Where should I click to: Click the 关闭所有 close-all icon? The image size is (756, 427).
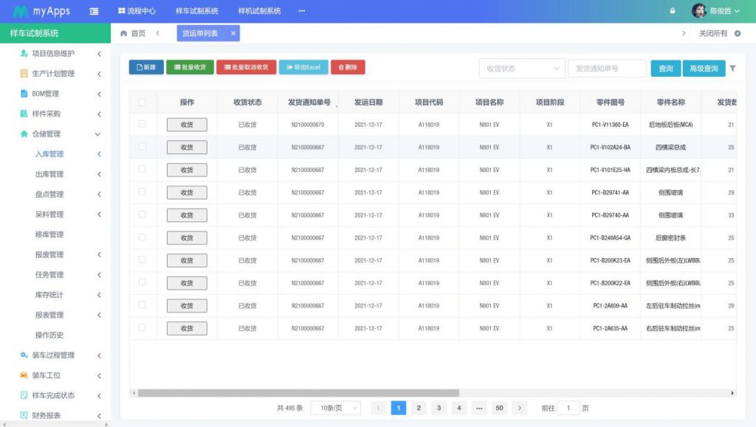click(x=738, y=33)
